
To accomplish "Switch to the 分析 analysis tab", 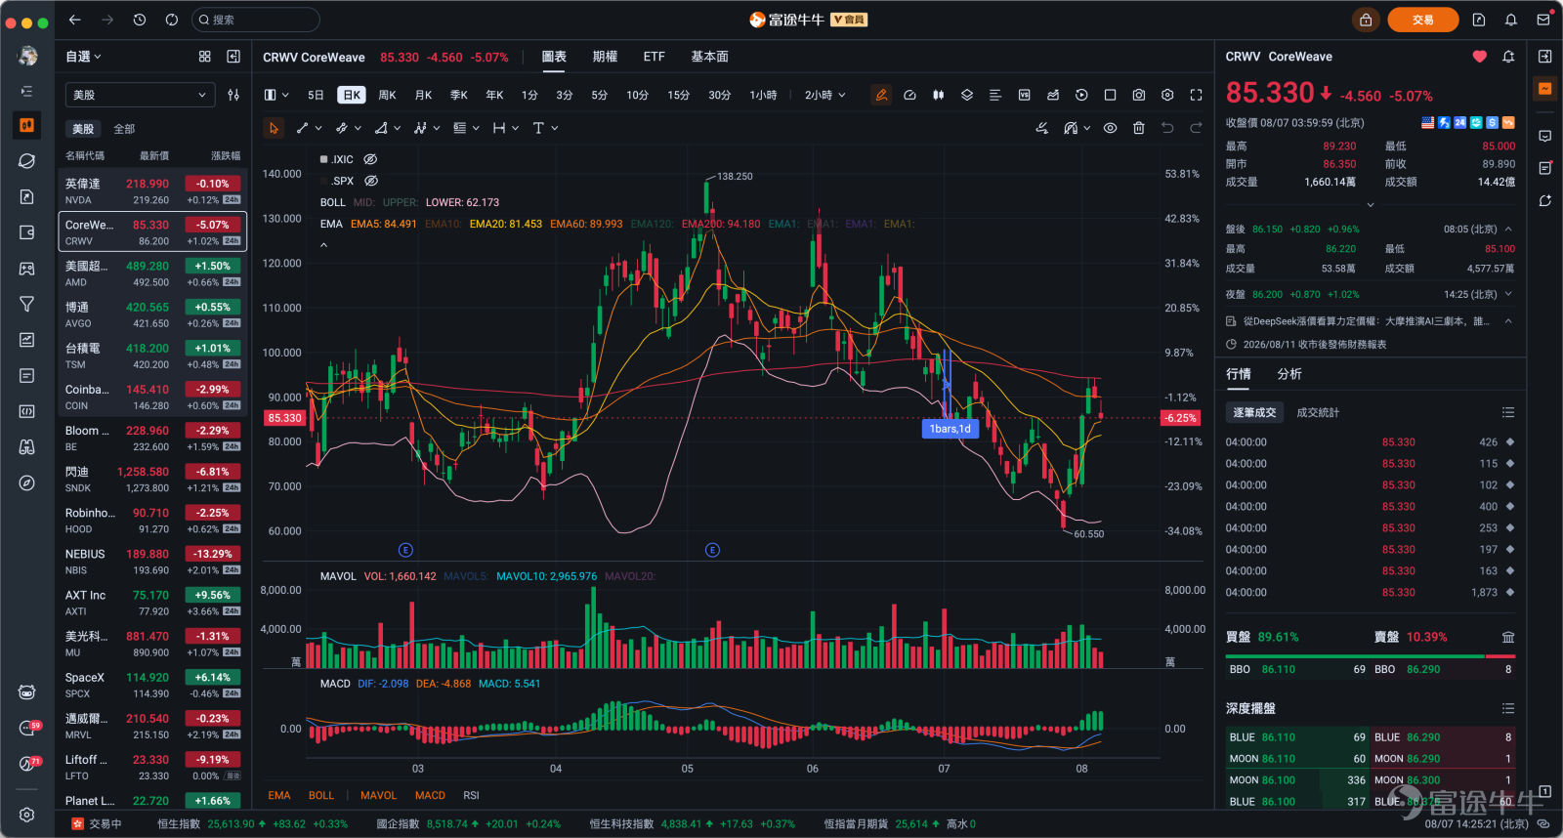I will [1289, 374].
